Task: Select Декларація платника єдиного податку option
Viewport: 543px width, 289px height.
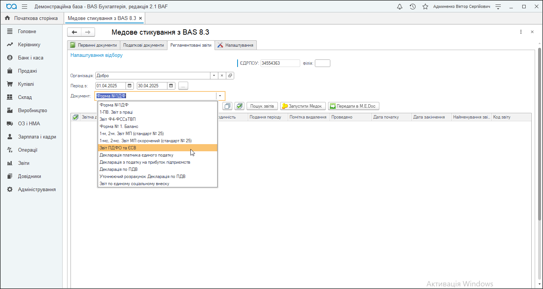Action: (158, 155)
